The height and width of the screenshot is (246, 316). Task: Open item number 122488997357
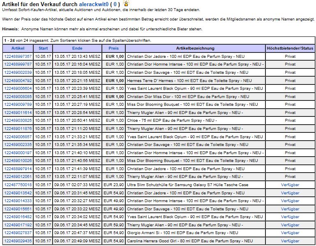click(18, 57)
